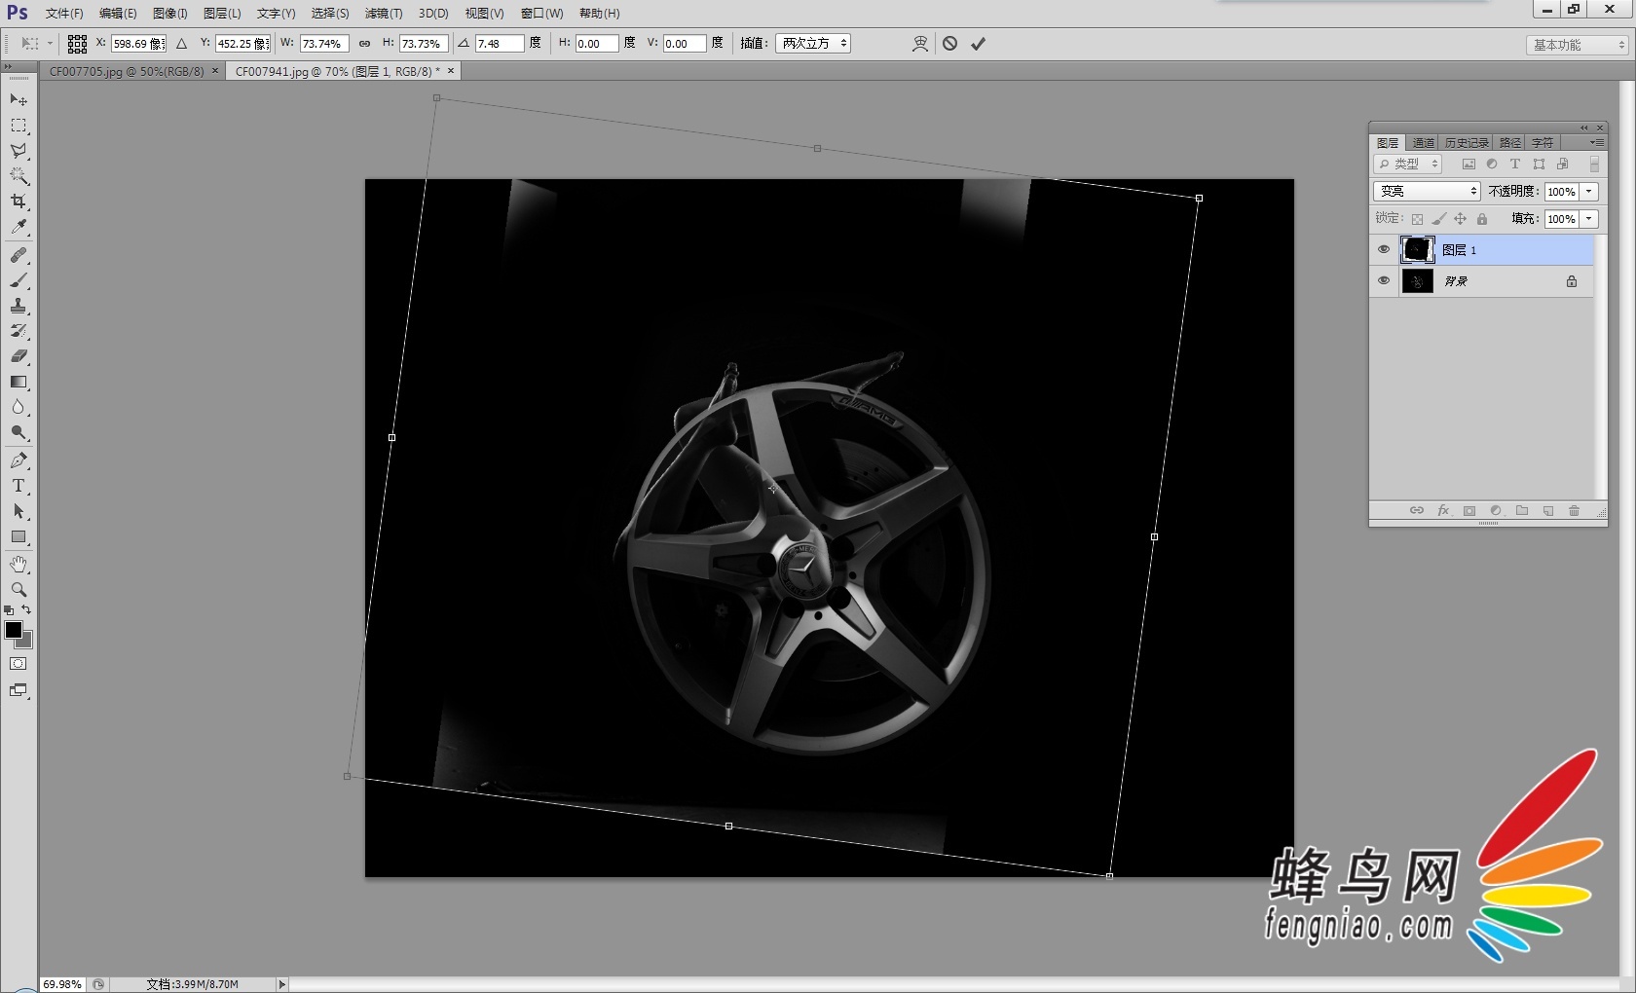Open the 滤镜(T) menu
Viewport: 1636px width, 993px height.
click(x=384, y=14)
